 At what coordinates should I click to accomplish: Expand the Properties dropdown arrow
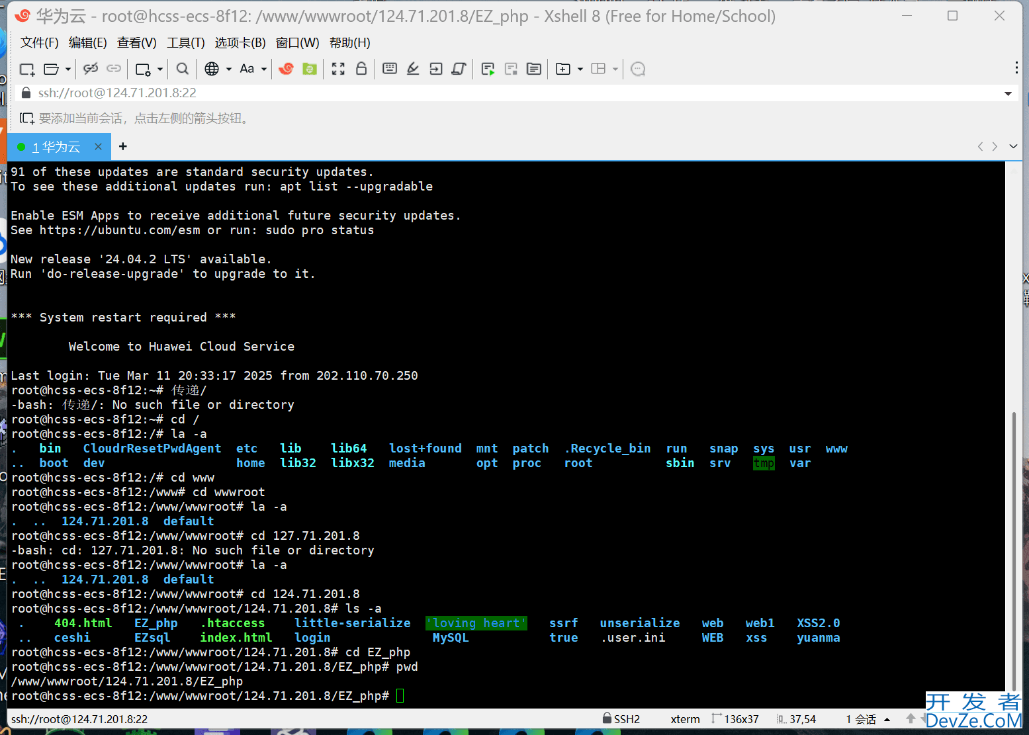pyautogui.click(x=160, y=69)
